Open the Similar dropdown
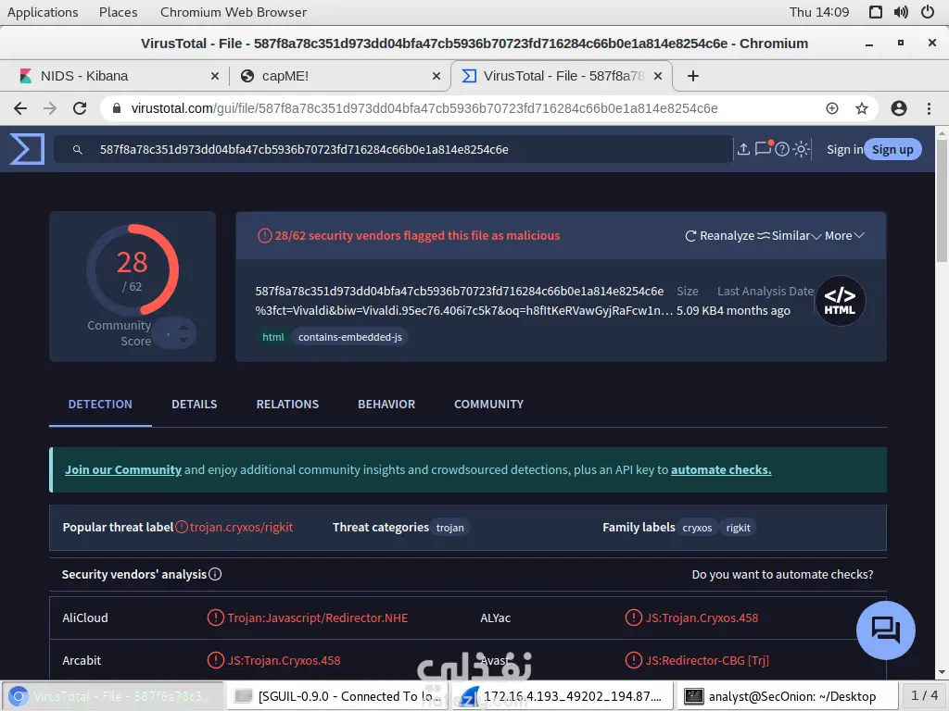 [x=790, y=236]
